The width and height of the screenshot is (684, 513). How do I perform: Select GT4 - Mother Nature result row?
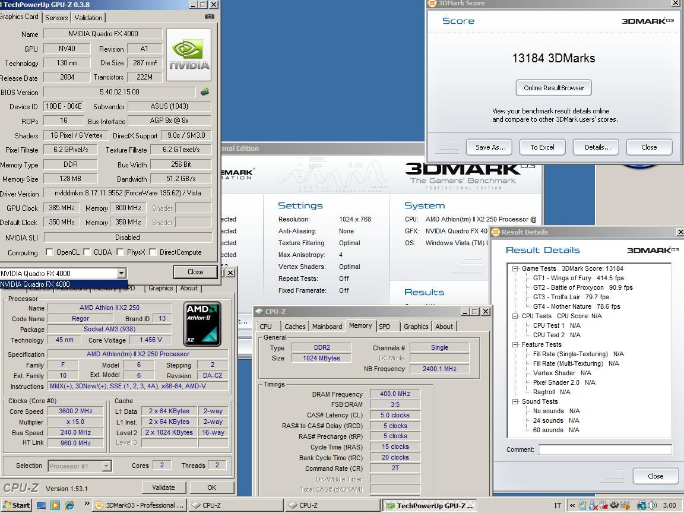[x=577, y=306]
